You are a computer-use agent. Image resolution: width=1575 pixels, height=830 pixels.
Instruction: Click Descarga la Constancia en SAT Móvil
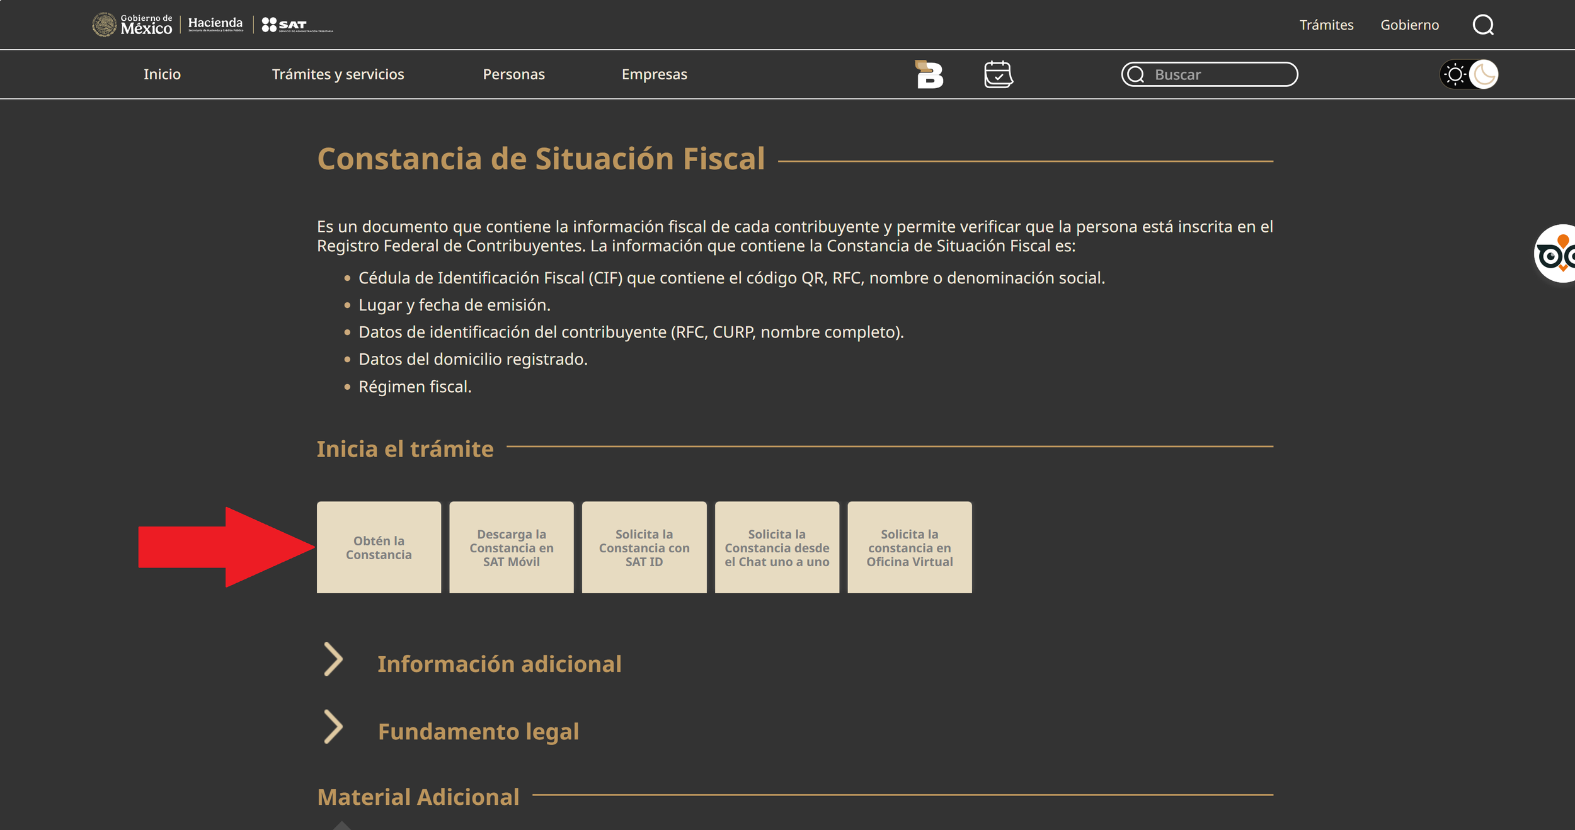(511, 547)
